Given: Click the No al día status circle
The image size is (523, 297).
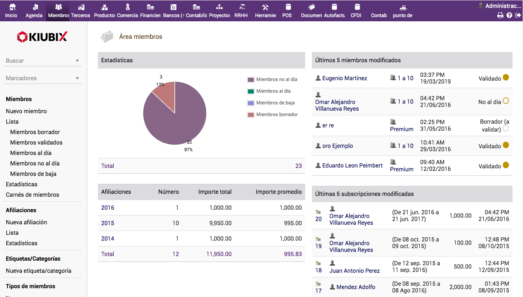Looking at the screenshot, I should coord(506,101).
